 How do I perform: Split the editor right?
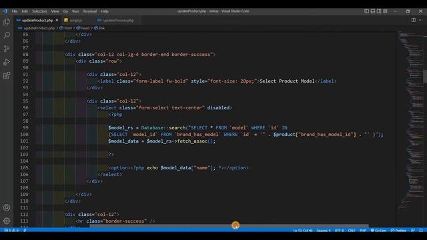[x=414, y=20]
